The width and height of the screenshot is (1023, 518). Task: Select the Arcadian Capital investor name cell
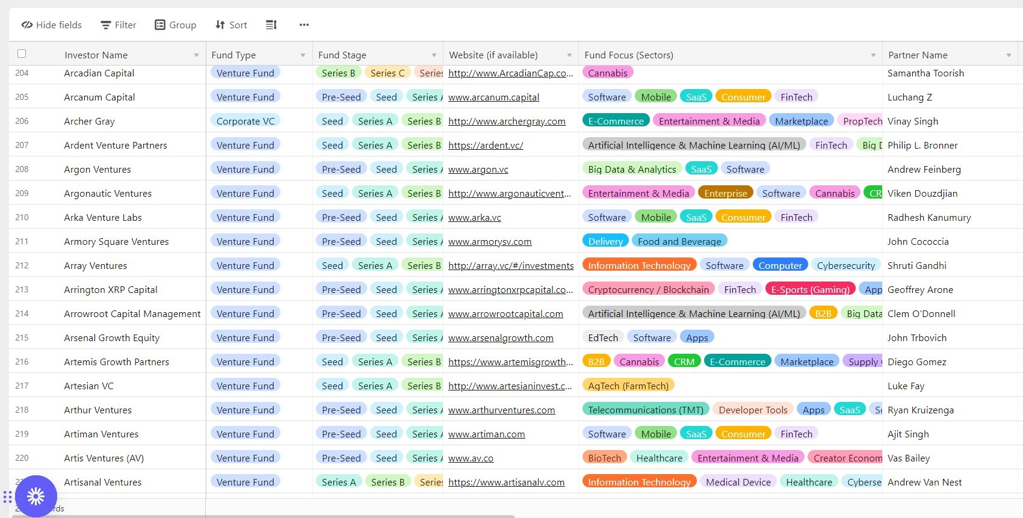pyautogui.click(x=99, y=73)
